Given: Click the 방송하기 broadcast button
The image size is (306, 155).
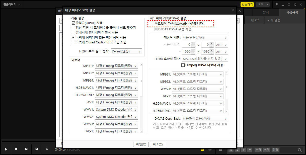Looking at the screenshot, I should [247, 4].
